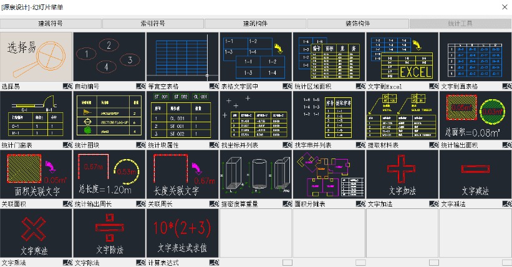Select the 文字减法 red minus thumbnail

[475, 175]
